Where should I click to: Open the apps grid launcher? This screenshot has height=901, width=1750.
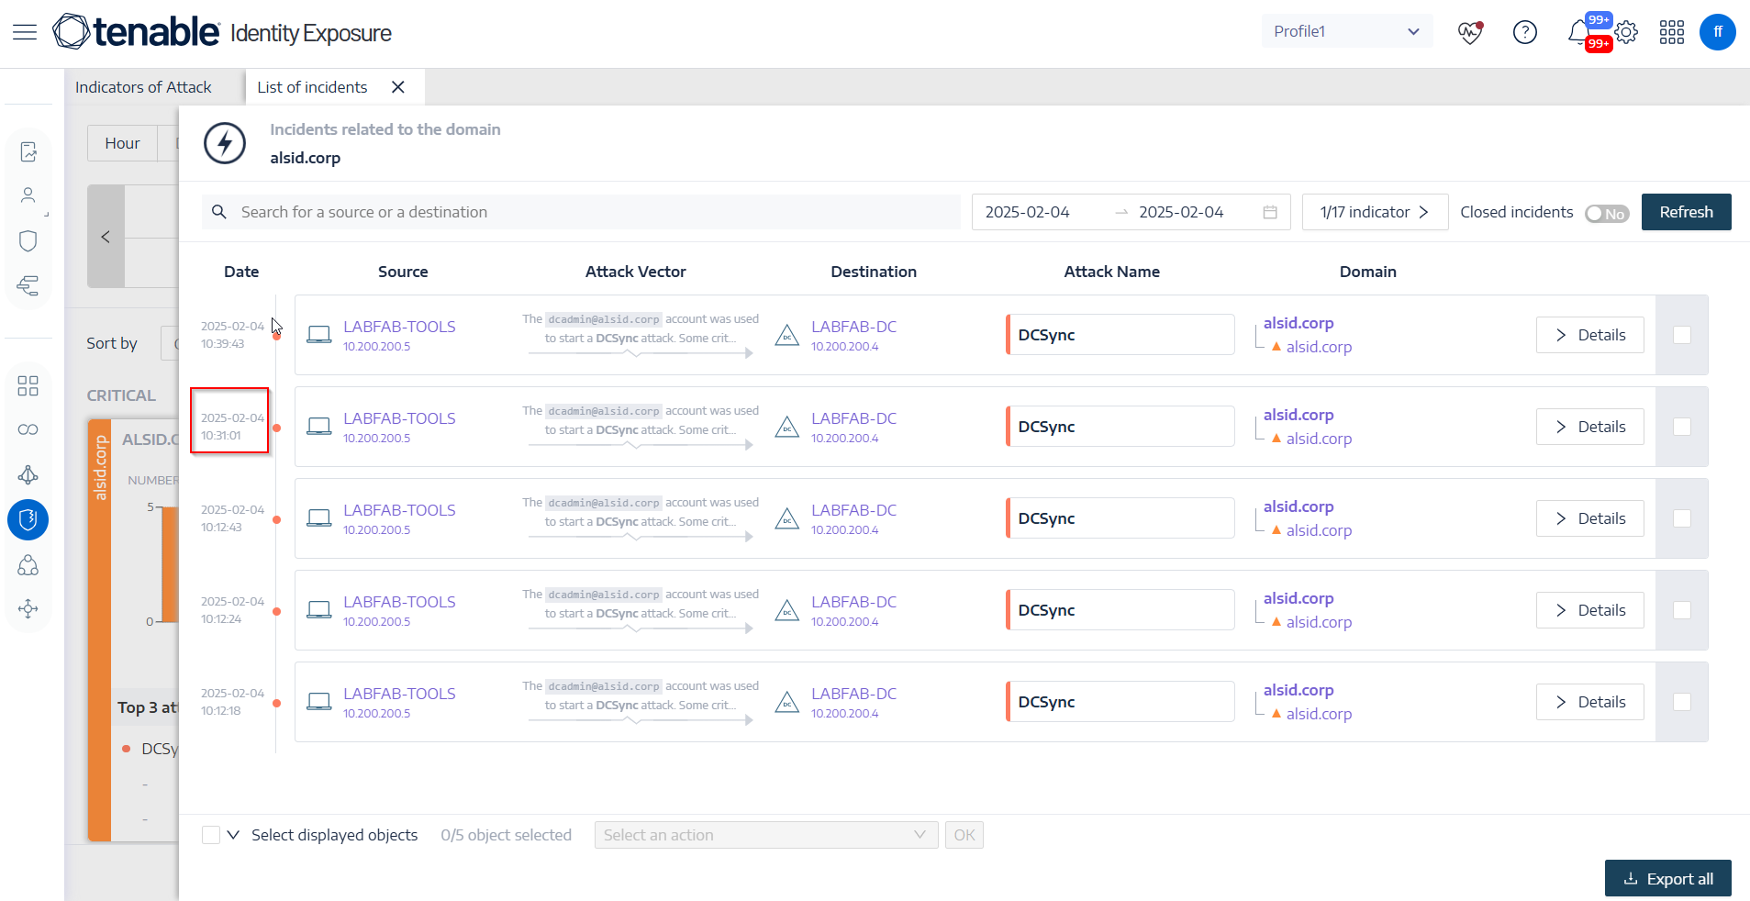coord(1671,32)
